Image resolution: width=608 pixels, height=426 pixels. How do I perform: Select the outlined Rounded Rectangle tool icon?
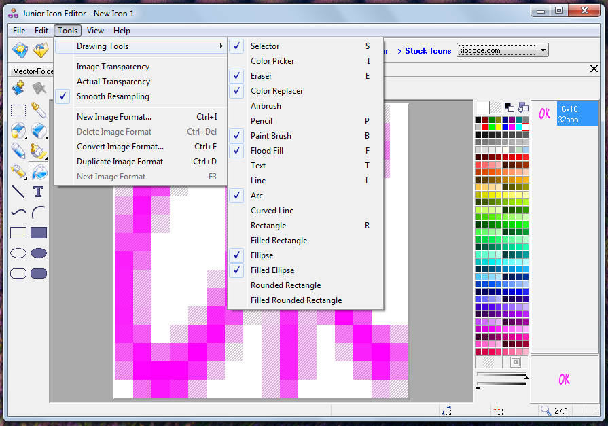[18, 274]
